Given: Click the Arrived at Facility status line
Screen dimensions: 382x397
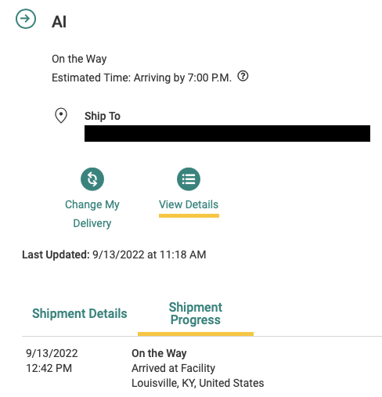Looking at the screenshot, I should (x=173, y=368).
